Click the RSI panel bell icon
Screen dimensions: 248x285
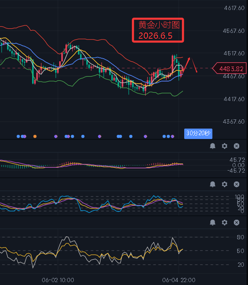213,222
